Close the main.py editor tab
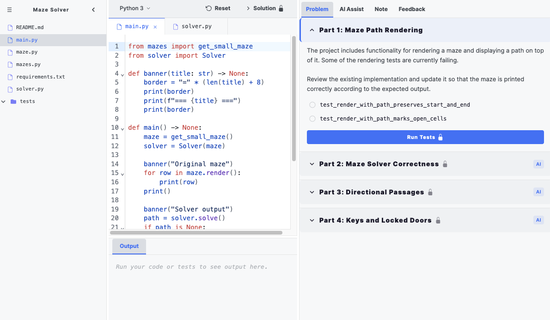Image resolution: width=550 pixels, height=320 pixels. coord(155,26)
